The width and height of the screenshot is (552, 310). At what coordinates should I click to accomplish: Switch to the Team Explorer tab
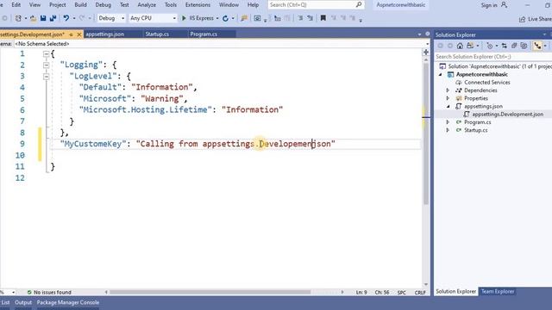[498, 291]
